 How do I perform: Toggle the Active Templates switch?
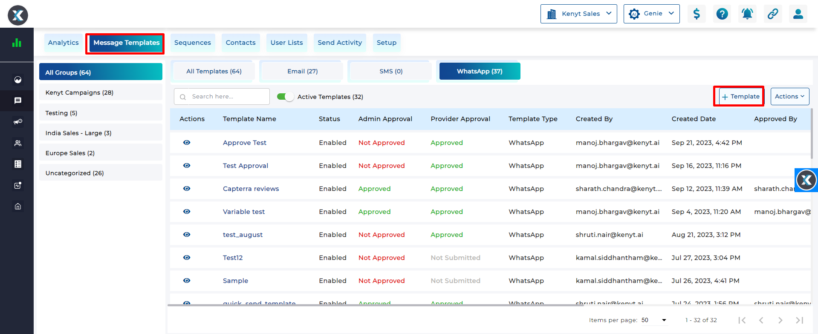tap(285, 97)
